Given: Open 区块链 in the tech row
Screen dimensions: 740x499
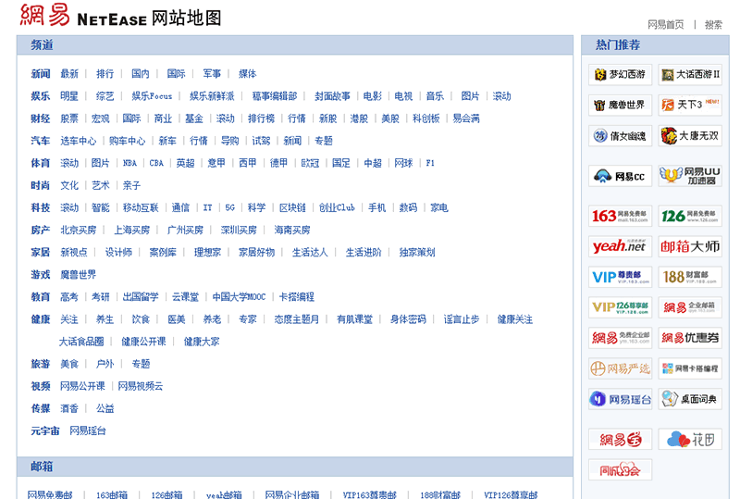Looking at the screenshot, I should coord(292,207).
